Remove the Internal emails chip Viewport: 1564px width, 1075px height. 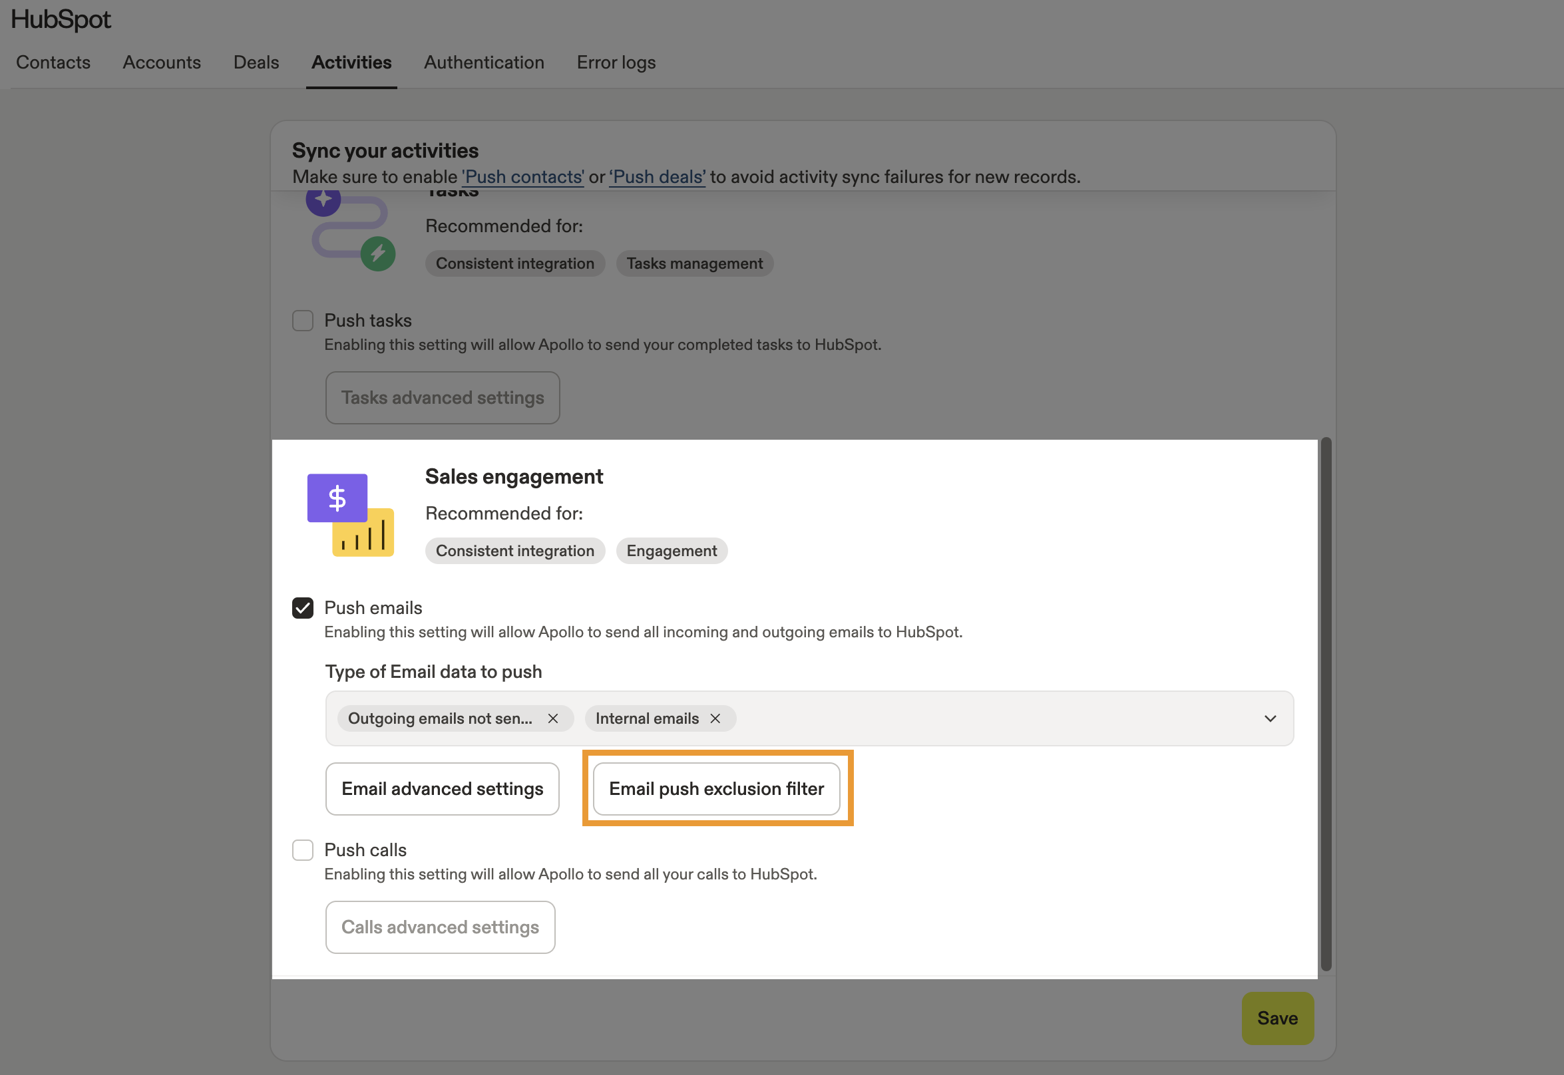pos(715,718)
